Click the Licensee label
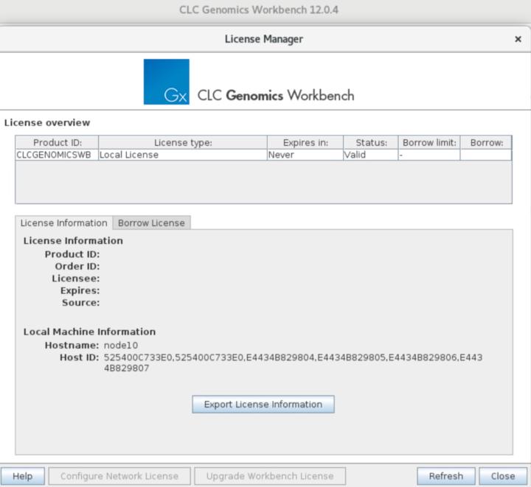 pyautogui.click(x=76, y=278)
